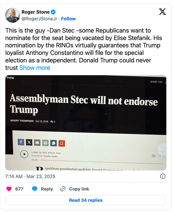Click the Reply speech bubble icon

click(35, 189)
